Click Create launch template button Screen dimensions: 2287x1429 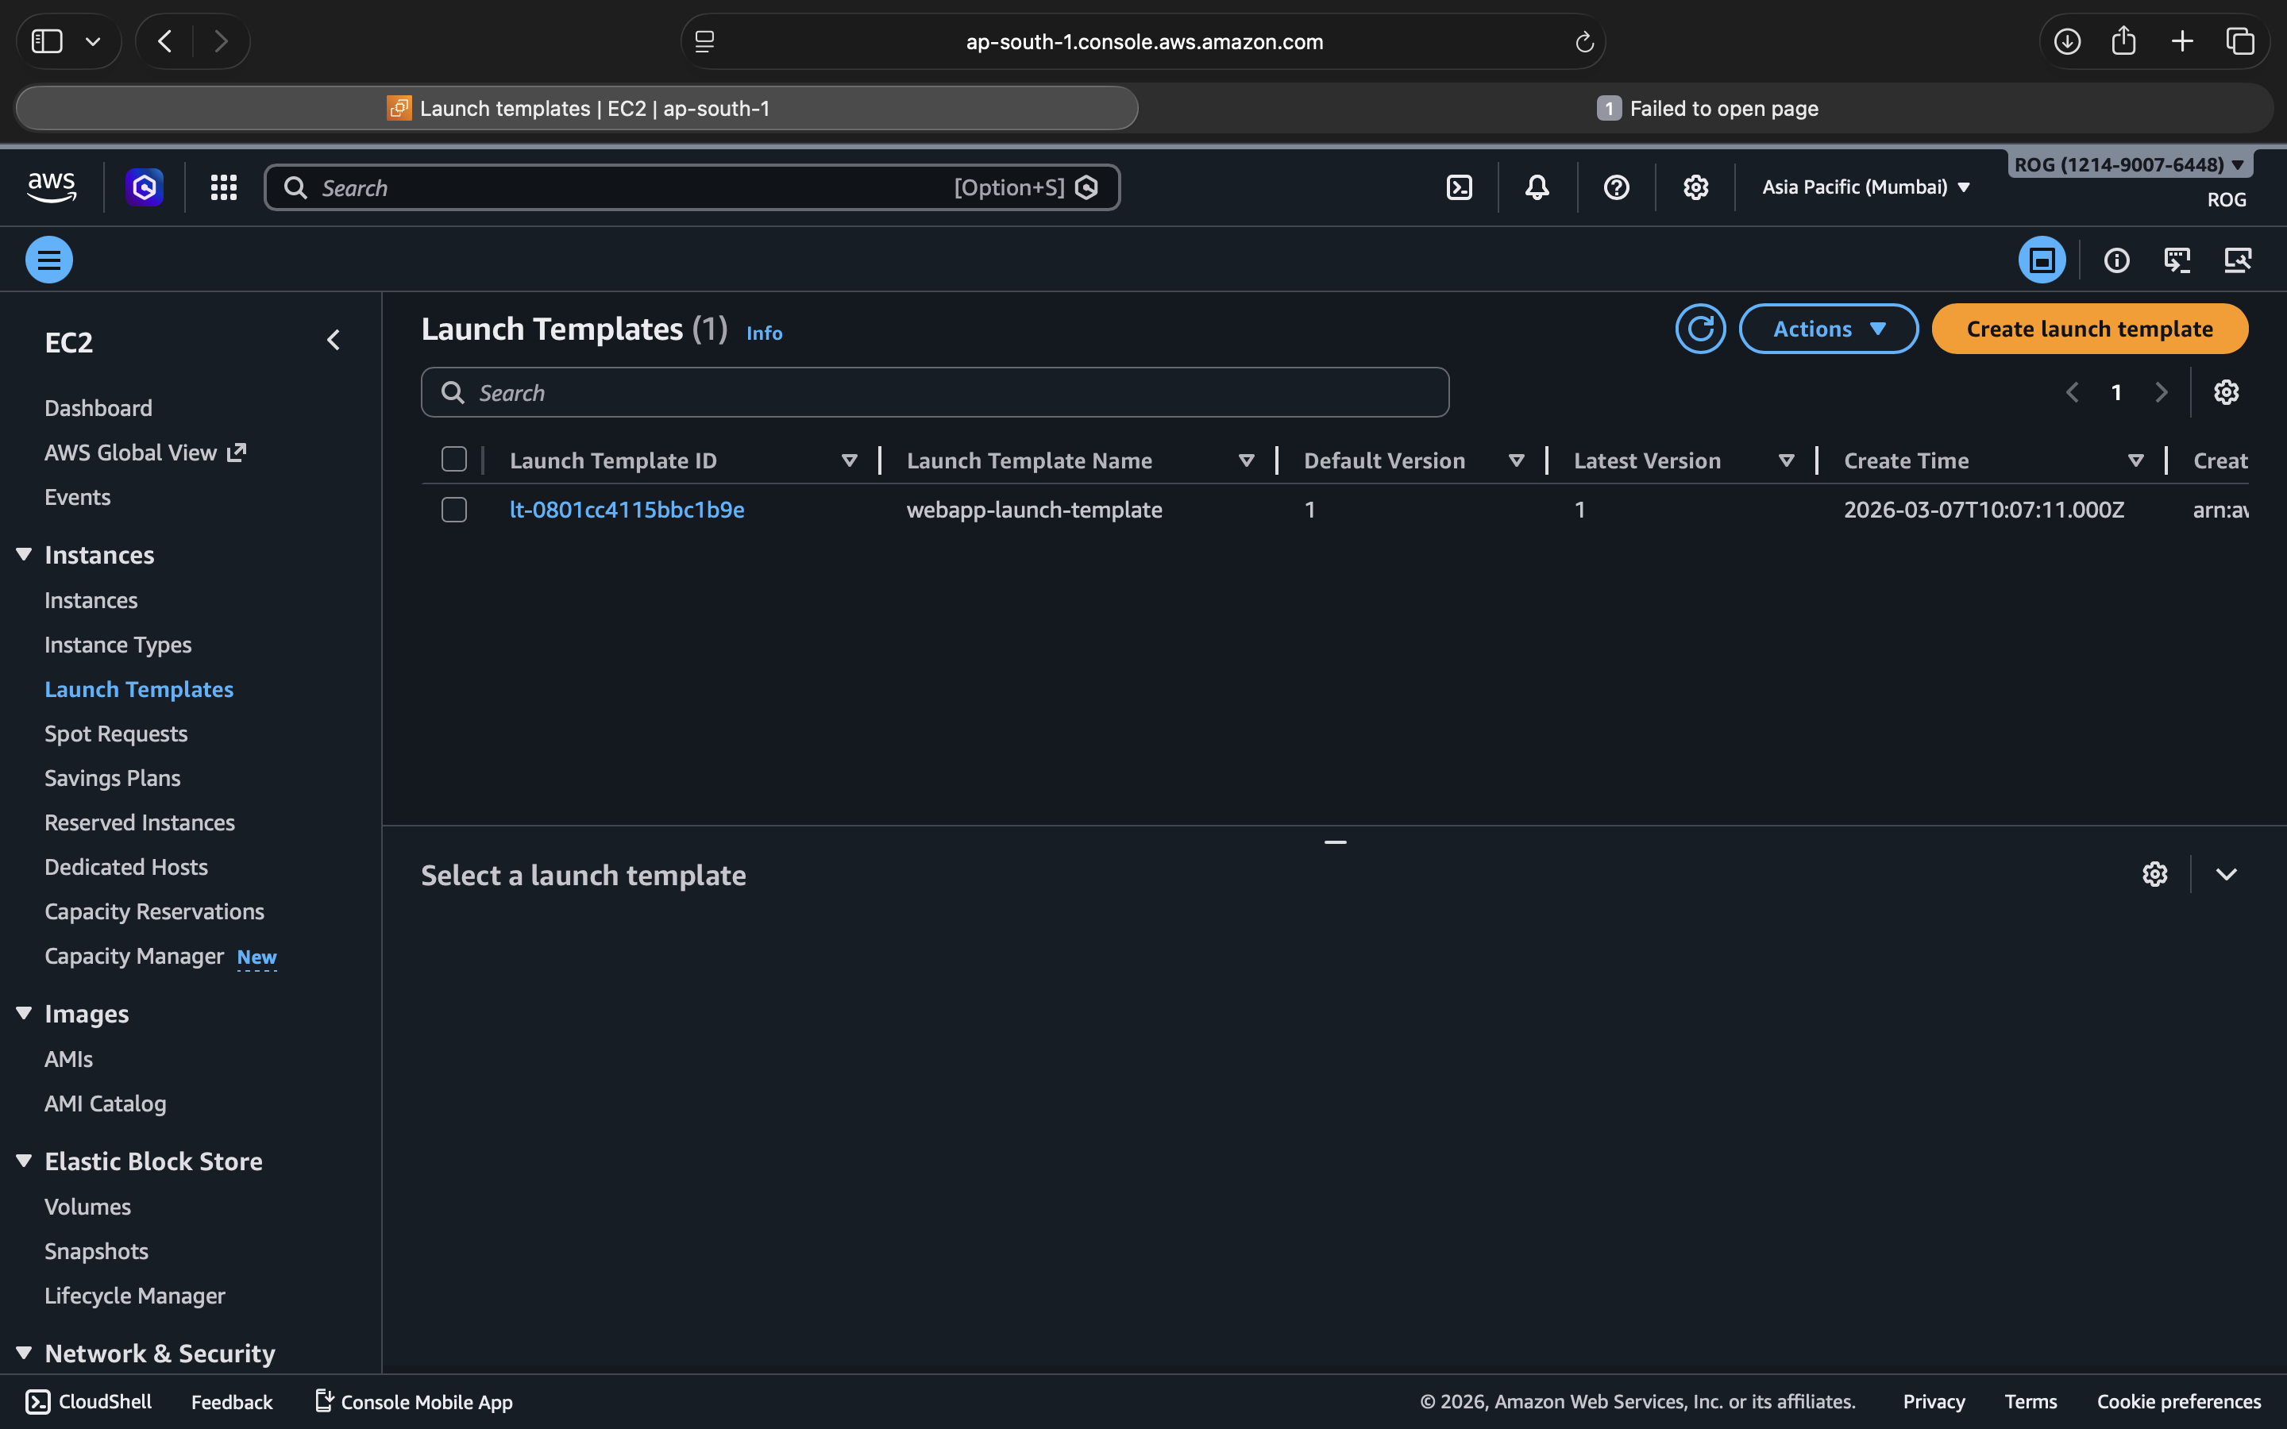pos(2088,329)
